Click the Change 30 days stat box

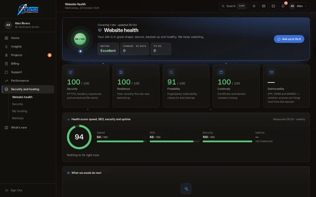[x=135, y=49]
